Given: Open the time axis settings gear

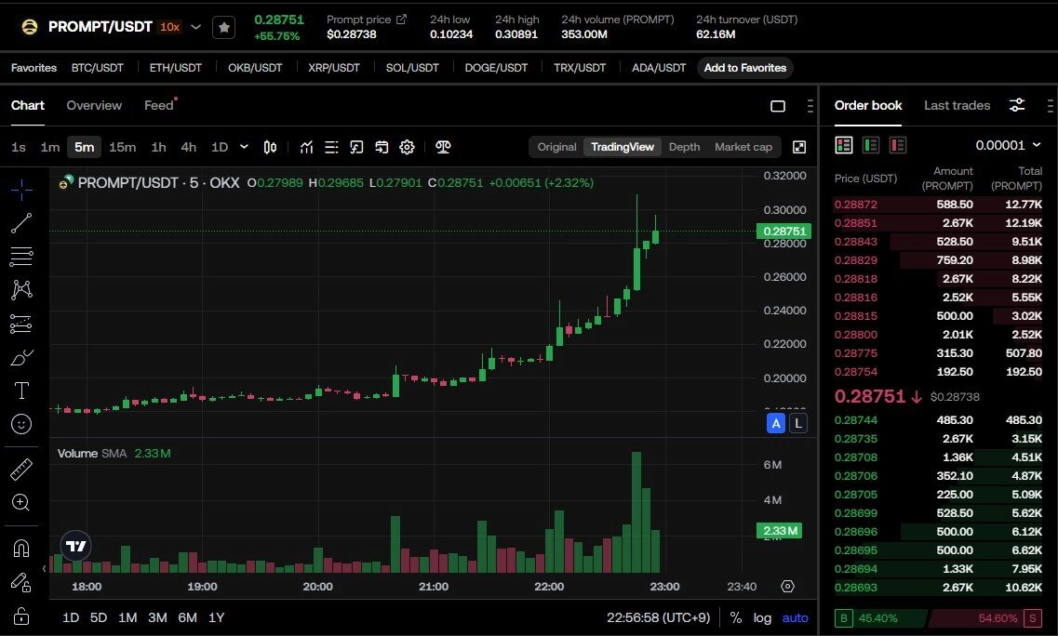Looking at the screenshot, I should click(x=787, y=587).
